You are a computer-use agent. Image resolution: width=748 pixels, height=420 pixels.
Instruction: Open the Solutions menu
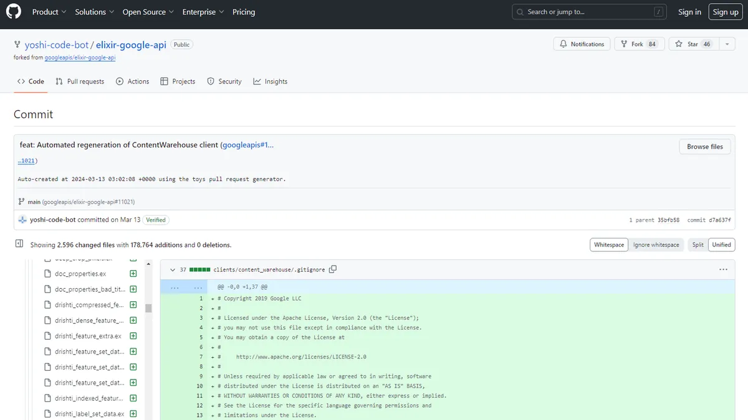coord(95,12)
